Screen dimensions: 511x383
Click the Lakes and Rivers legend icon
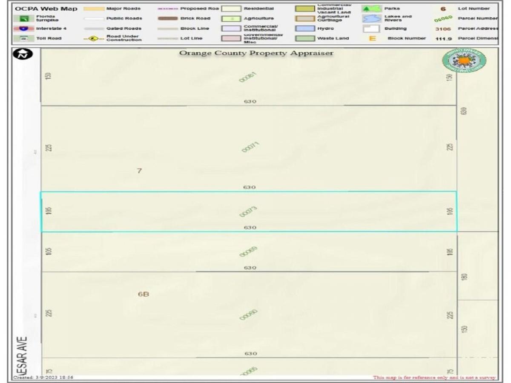[x=371, y=18]
